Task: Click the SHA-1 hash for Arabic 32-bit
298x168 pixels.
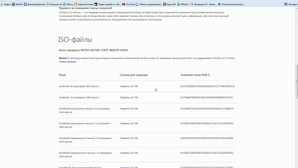Action: click(207, 98)
